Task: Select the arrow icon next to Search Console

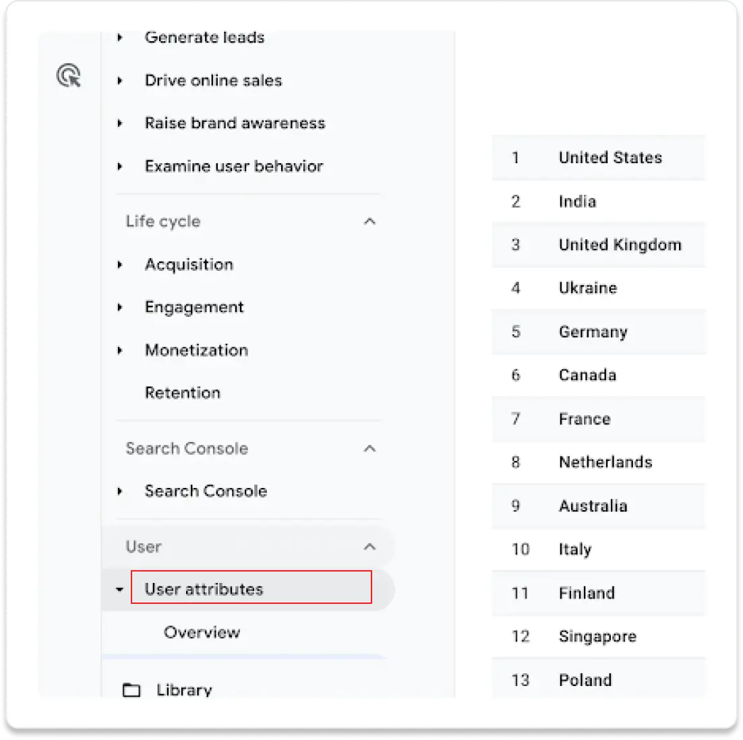Action: [x=120, y=491]
